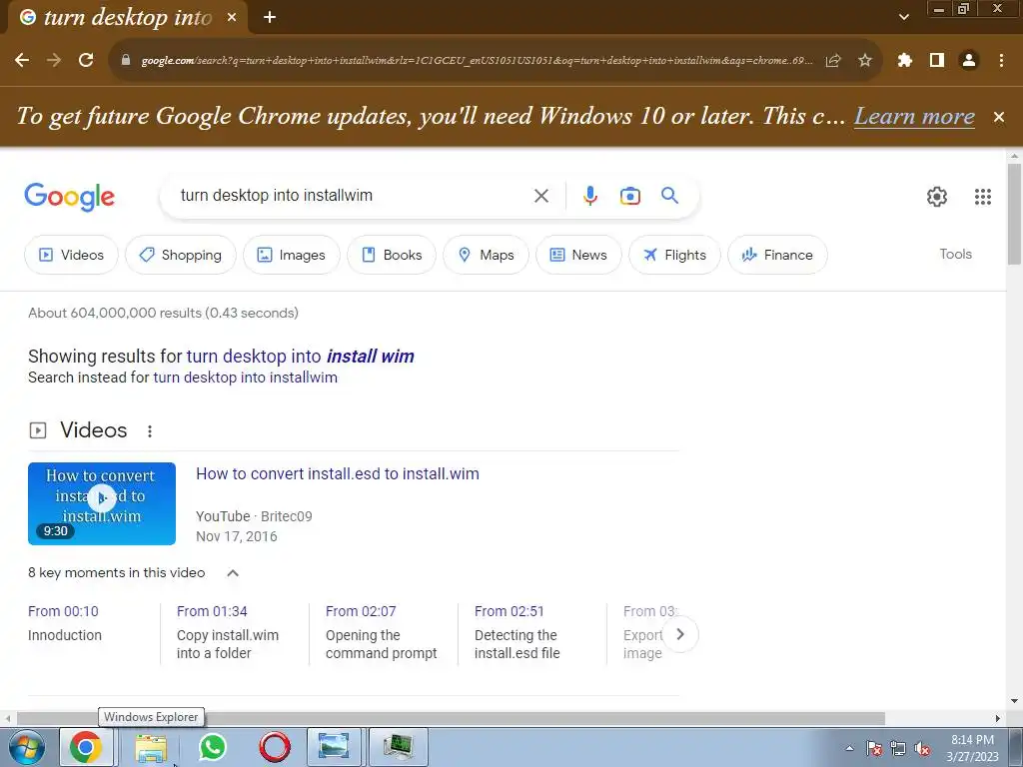Jump to key moment From 01:34

(212, 612)
